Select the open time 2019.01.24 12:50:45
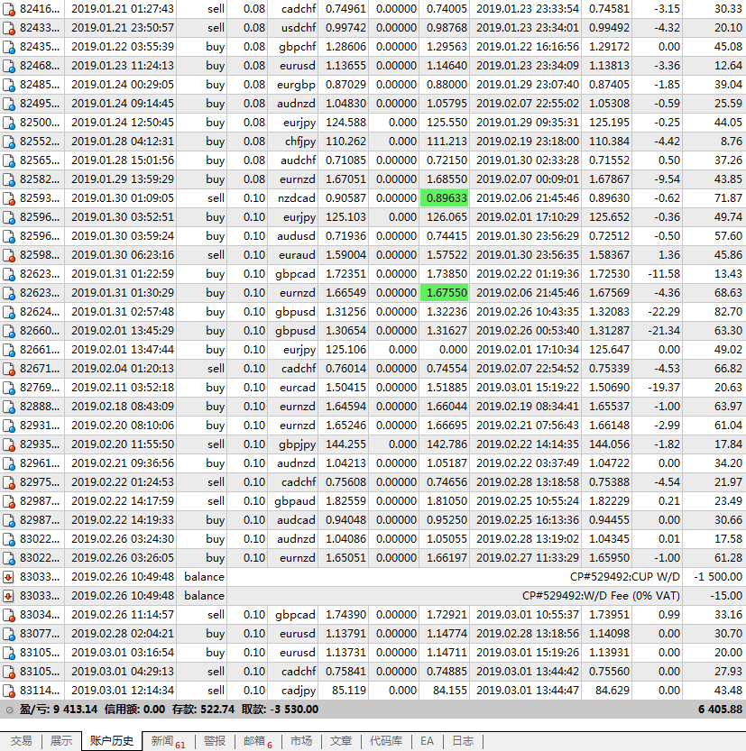 point(123,123)
